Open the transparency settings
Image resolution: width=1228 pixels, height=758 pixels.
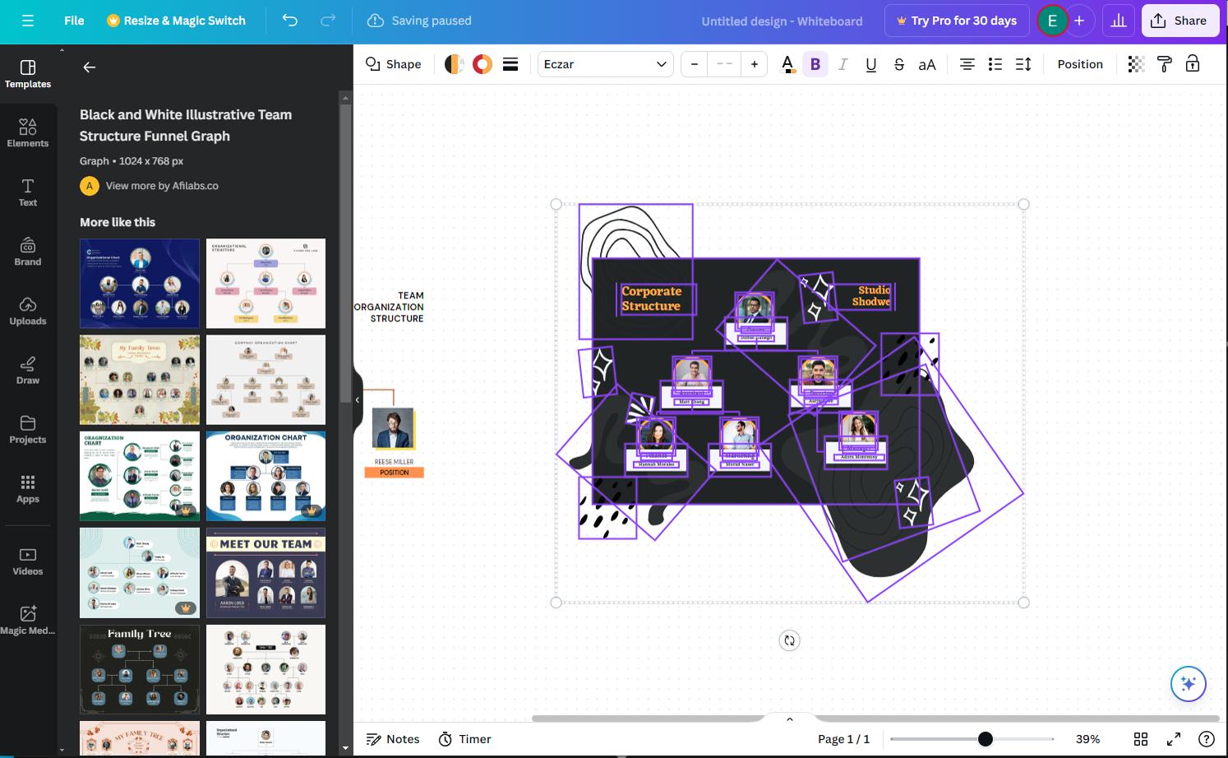pos(1136,63)
